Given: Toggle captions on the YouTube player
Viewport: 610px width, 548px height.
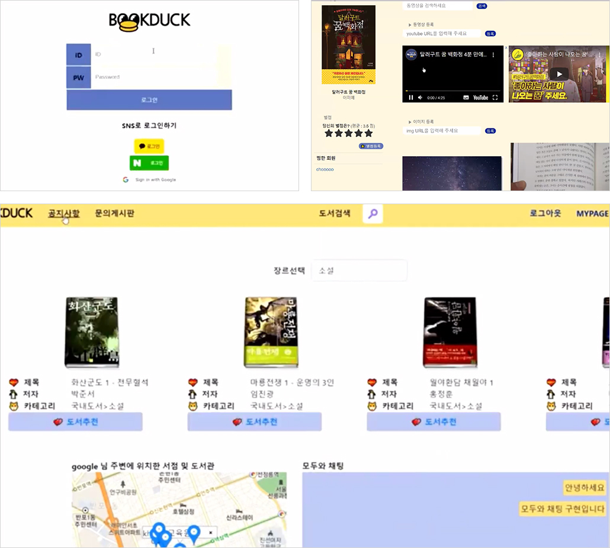Looking at the screenshot, I should click(466, 98).
